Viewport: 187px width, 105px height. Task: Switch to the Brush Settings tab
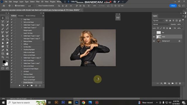31,16
